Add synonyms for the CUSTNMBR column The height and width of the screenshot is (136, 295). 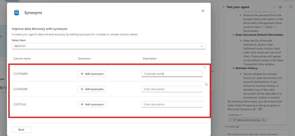tap(92, 74)
